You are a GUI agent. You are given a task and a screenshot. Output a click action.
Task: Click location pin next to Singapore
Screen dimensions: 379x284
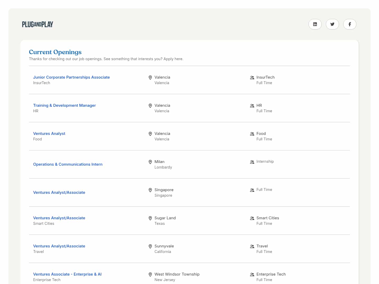click(x=150, y=190)
